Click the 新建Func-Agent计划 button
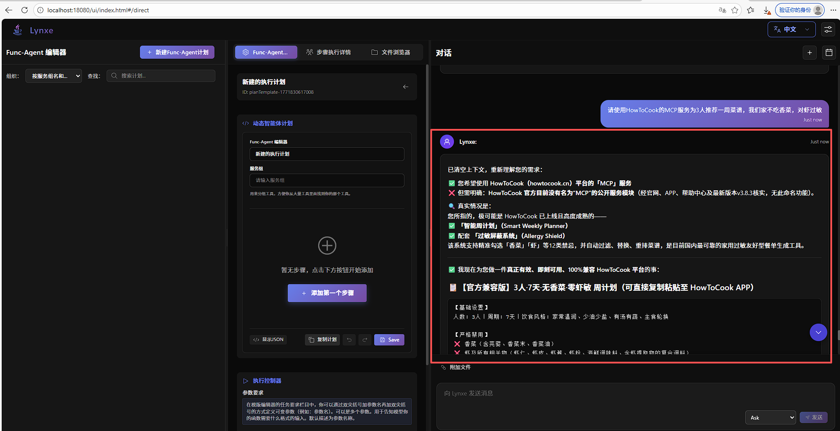840x431 pixels. pyautogui.click(x=177, y=52)
